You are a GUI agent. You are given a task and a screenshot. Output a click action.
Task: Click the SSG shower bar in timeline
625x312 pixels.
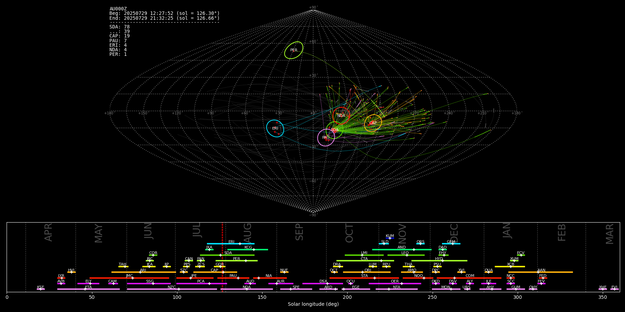[x=149, y=284]
